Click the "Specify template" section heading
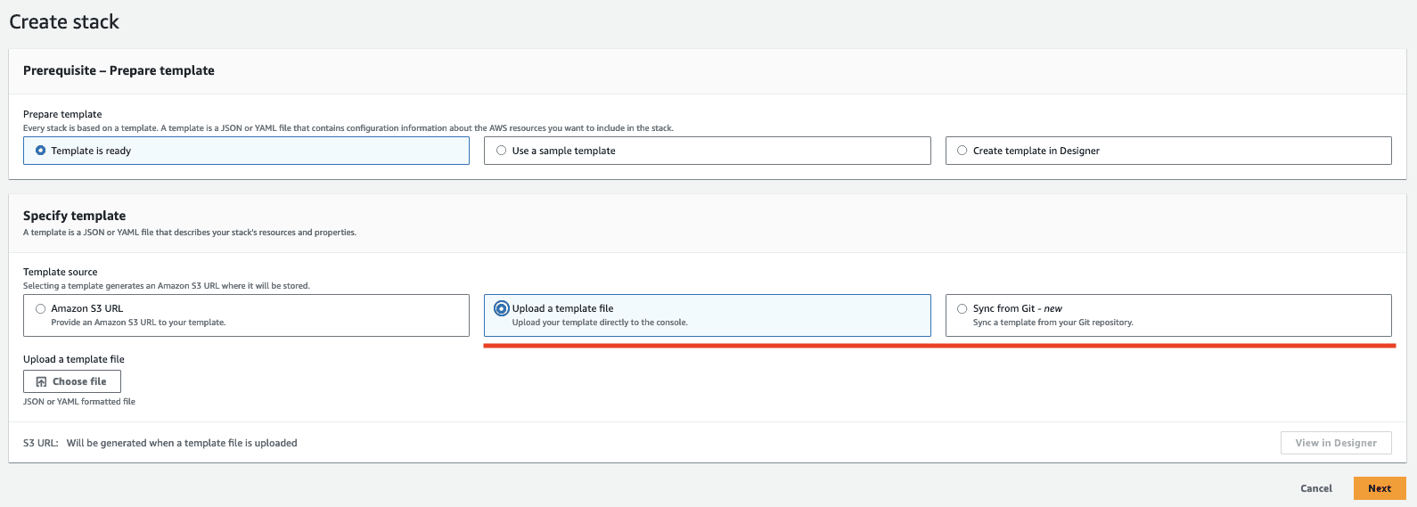Screen dimensions: 1417x507 pos(74,216)
